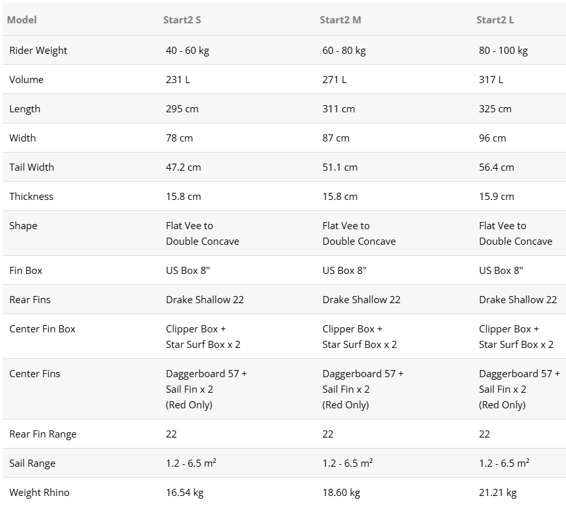Click the 18.60 kg weight value
Viewport: 566px width, 507px height.
(342, 493)
